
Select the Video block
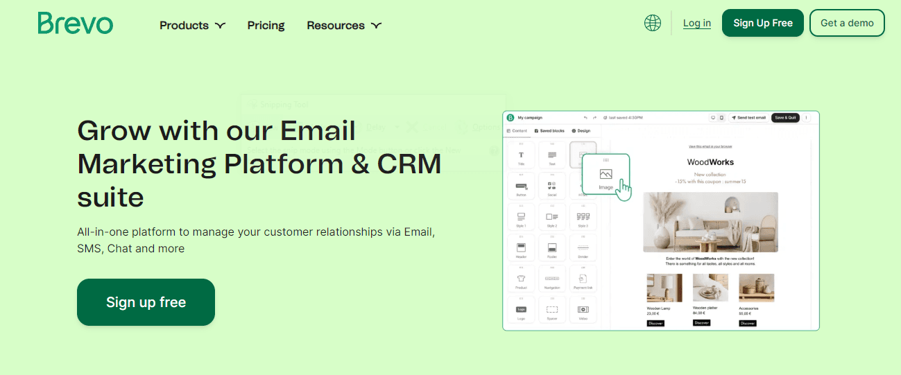coord(583,310)
